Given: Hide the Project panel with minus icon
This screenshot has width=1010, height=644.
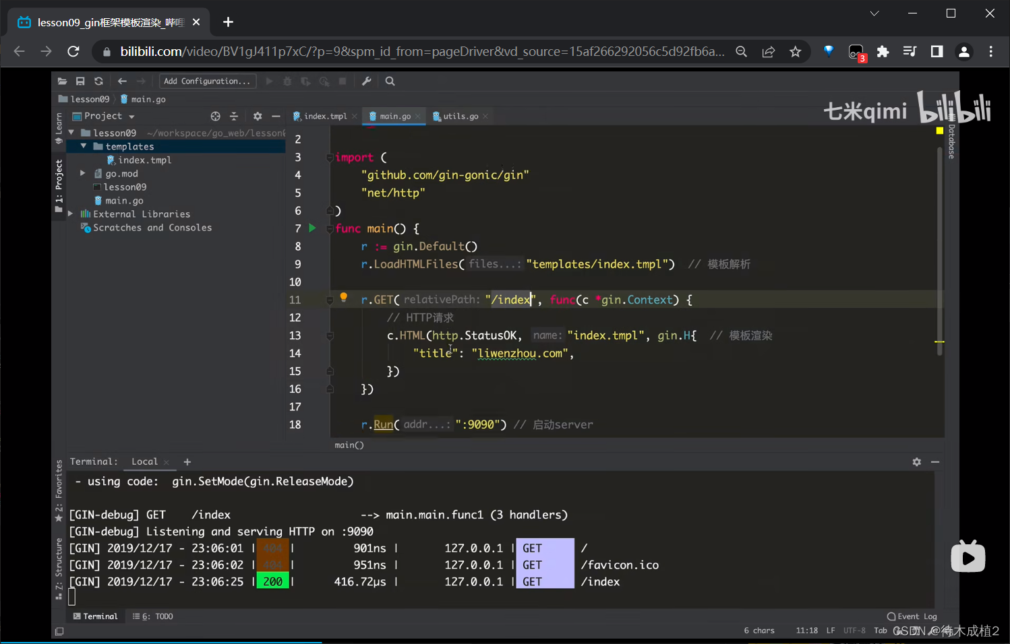Looking at the screenshot, I should [x=276, y=116].
